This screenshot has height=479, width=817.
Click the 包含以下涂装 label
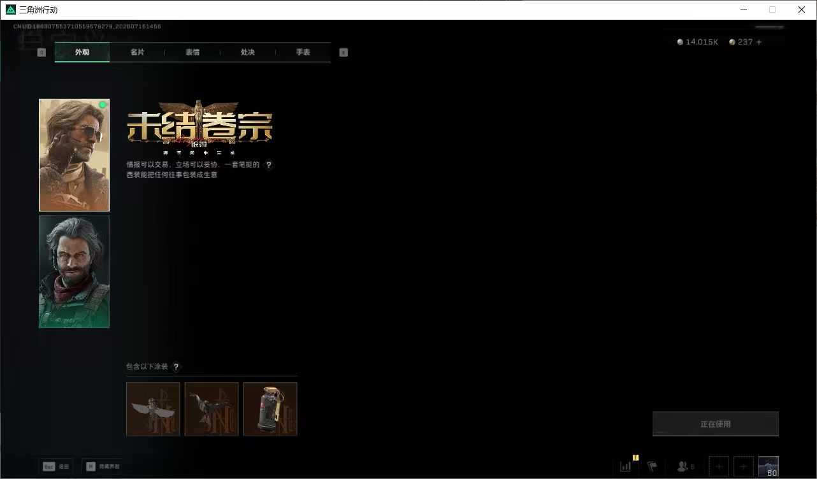[x=147, y=367]
